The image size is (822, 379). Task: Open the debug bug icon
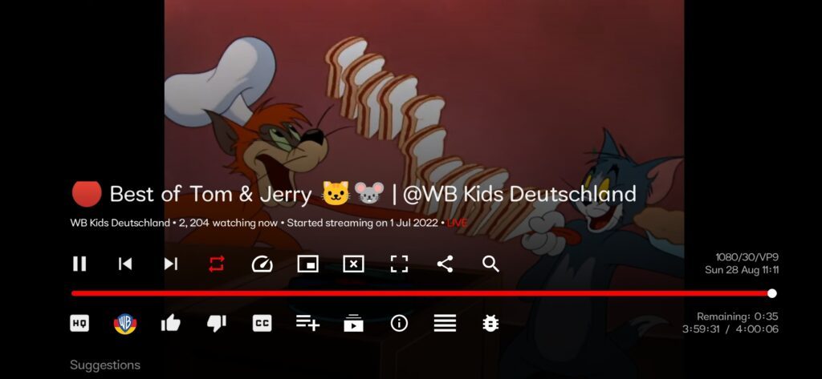pos(490,324)
